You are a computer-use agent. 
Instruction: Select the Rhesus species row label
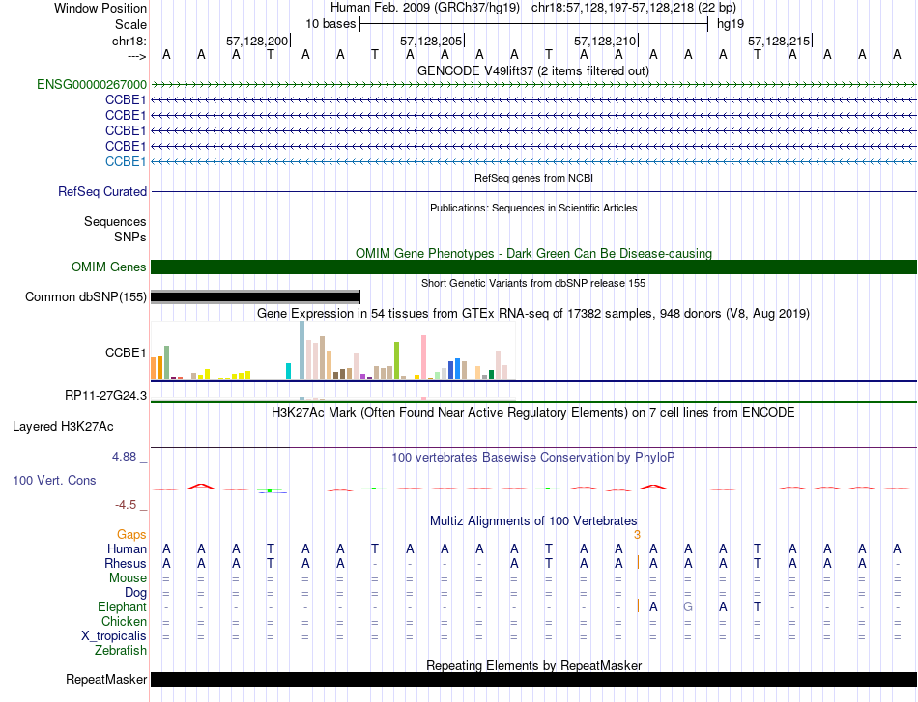pos(126,564)
